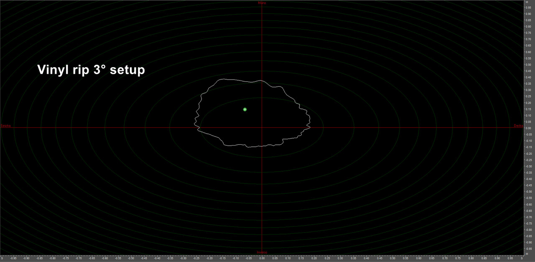The image size is (535, 262).
Task: Click -0.95 on the bottom horizontal ruler
Action: [13, 259]
